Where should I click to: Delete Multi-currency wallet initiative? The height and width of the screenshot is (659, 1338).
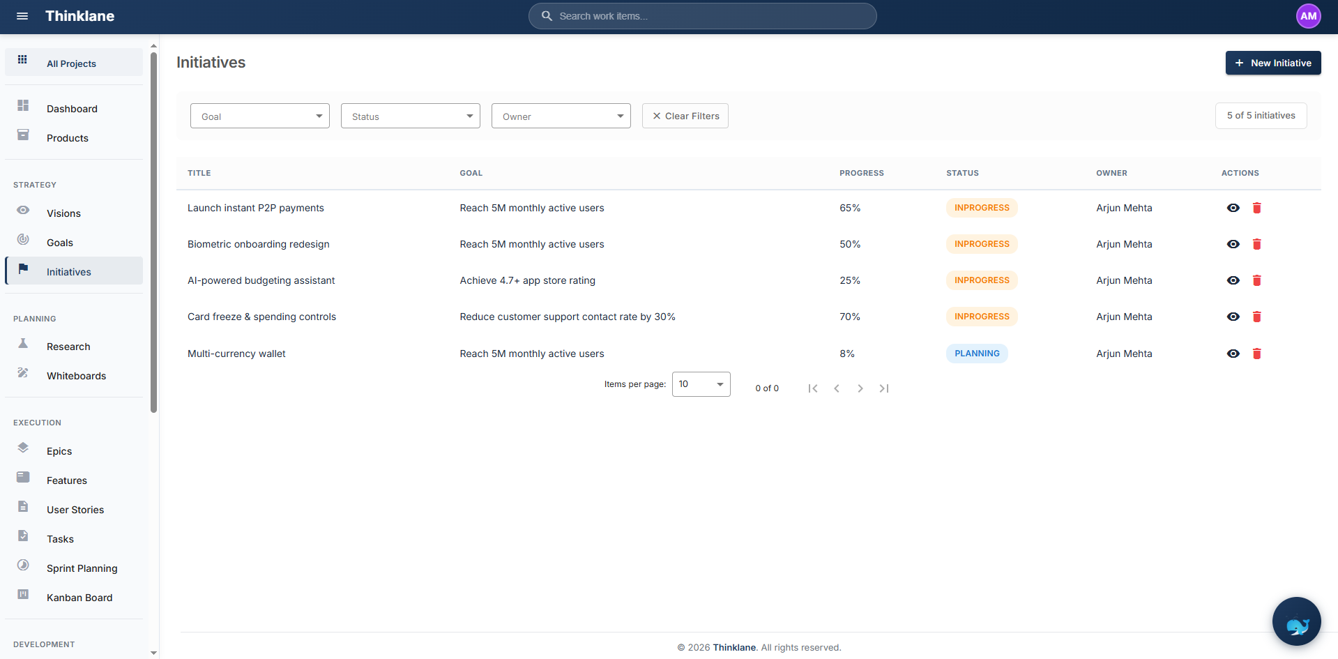1256,354
